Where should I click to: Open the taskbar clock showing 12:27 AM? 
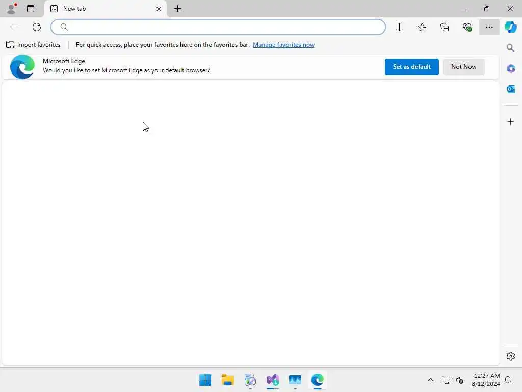pyautogui.click(x=486, y=380)
